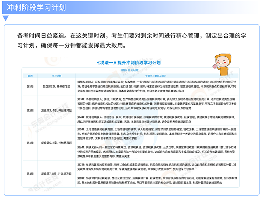Select the 学习计划 column header
The height and width of the screenshot is (202, 263).
point(56,75)
